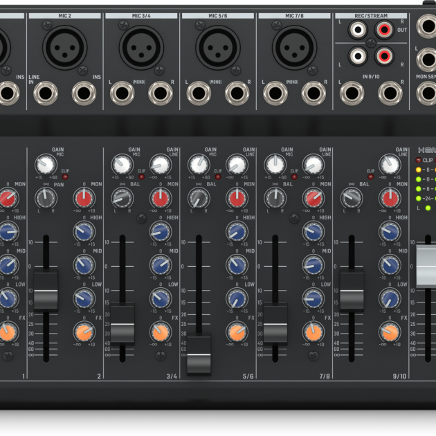Click the channel 5/6 BAL knob

tap(199, 198)
